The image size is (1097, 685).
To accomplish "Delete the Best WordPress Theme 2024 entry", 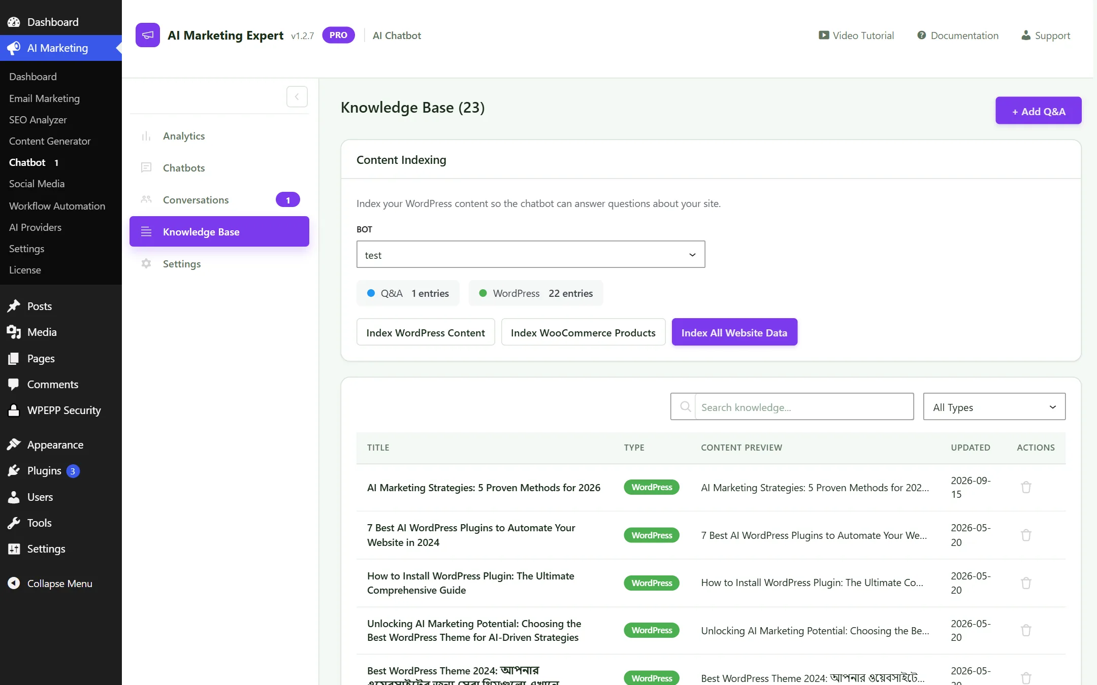I will click(1026, 678).
